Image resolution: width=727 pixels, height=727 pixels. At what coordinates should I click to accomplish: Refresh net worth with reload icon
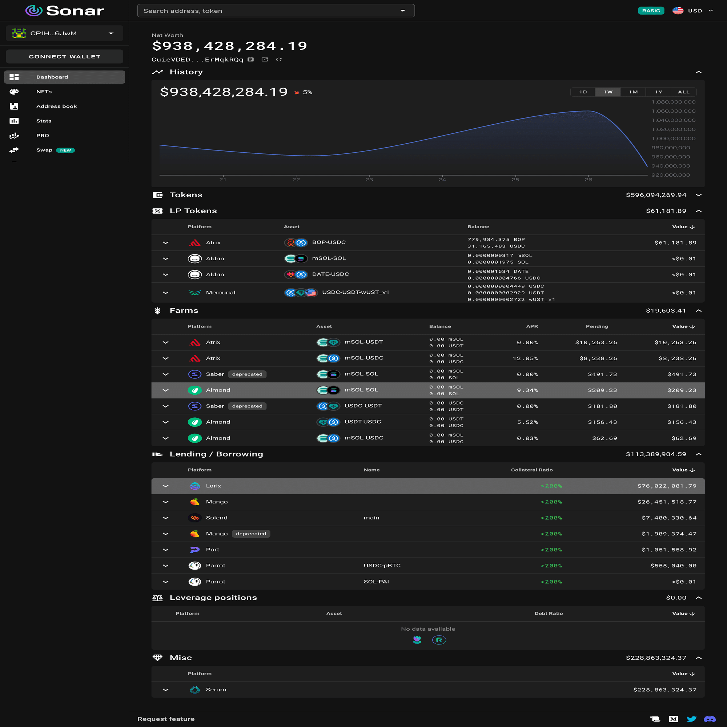tap(279, 60)
